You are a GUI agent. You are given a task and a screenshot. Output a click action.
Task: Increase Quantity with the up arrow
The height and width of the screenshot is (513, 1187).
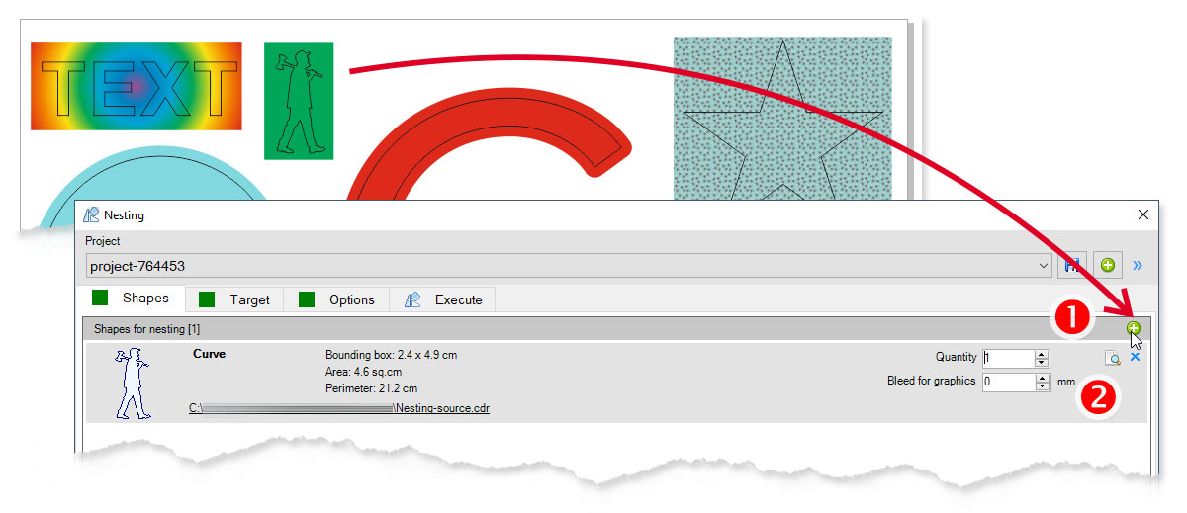(1042, 354)
